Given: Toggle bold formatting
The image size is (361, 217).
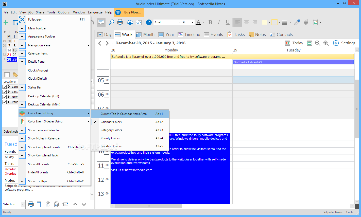Looking at the screenshot, I should point(210,22).
